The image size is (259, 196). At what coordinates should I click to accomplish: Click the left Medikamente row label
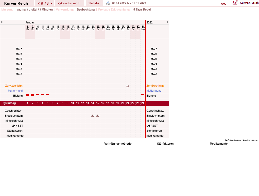15,136
